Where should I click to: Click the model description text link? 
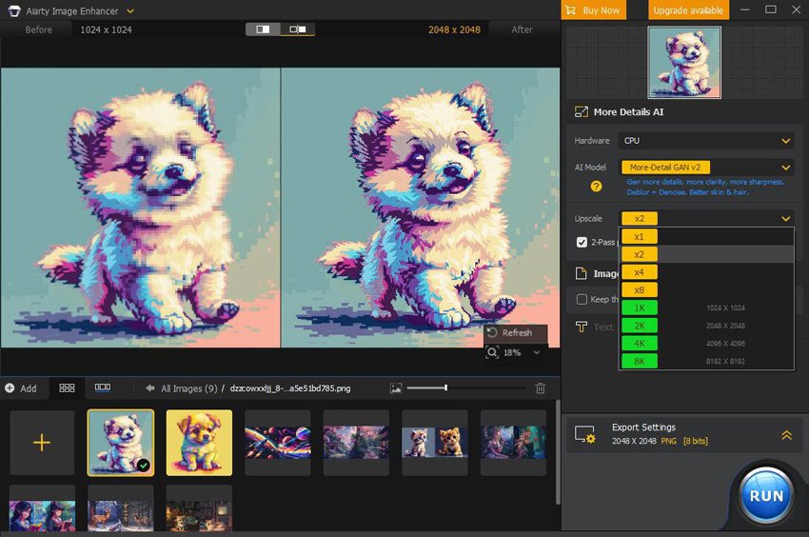click(x=704, y=187)
